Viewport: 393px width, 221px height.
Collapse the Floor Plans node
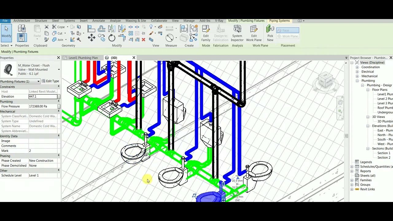[368, 90]
